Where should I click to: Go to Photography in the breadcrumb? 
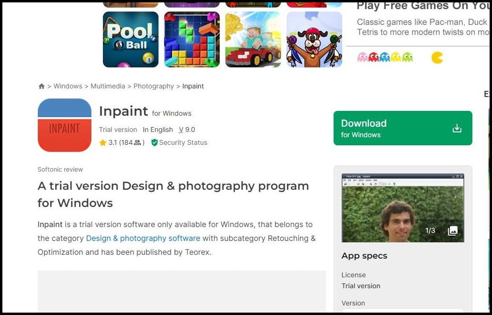pyautogui.click(x=154, y=86)
